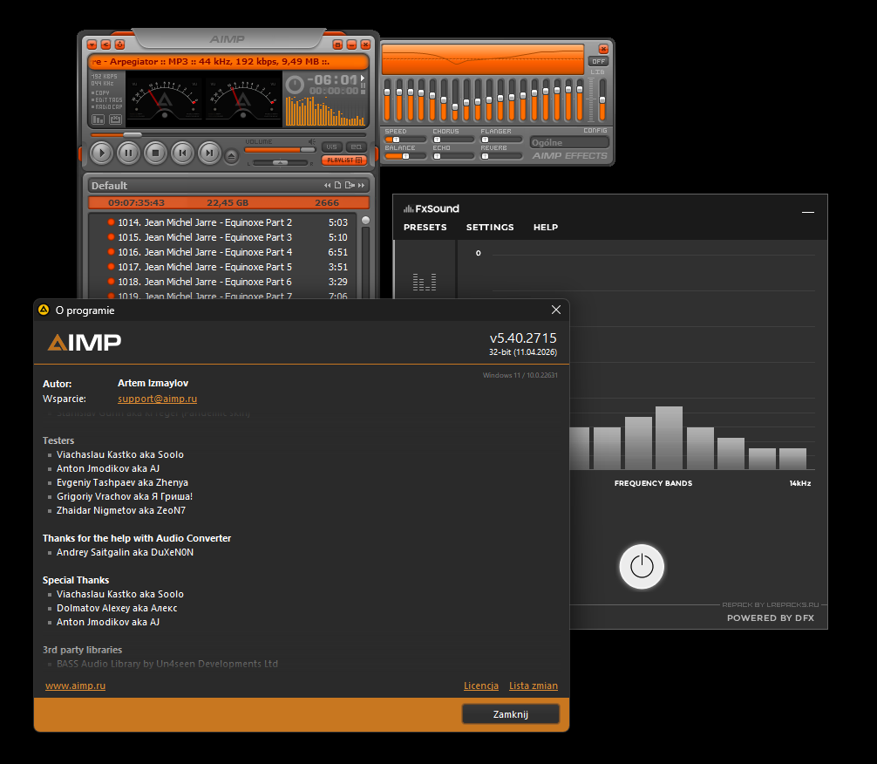Open the support@aimp.ru email link
This screenshot has width=877, height=764.
pyautogui.click(x=157, y=399)
